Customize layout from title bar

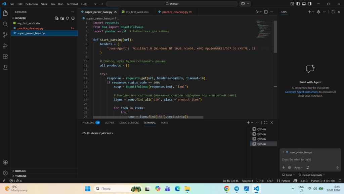point(292,4)
